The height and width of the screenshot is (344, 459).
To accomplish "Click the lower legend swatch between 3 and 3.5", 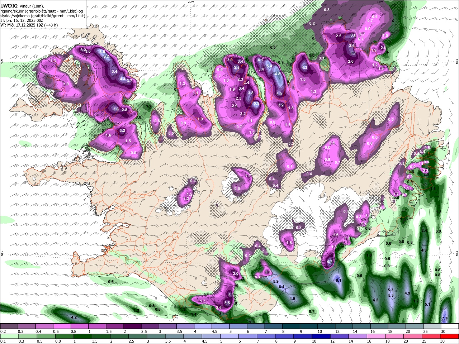I will click(156, 336).
